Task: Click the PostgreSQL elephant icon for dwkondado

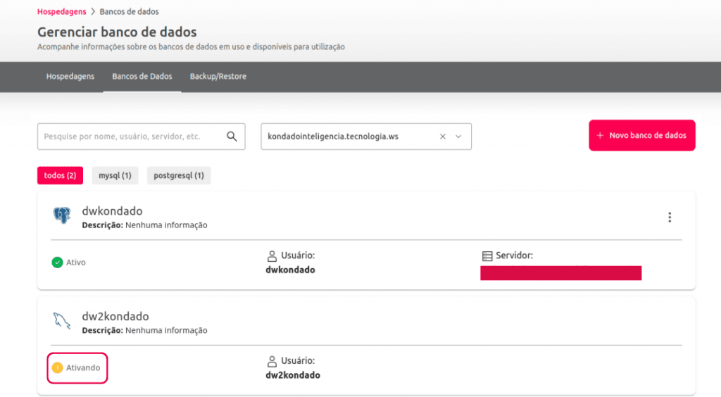Action: pos(62,215)
